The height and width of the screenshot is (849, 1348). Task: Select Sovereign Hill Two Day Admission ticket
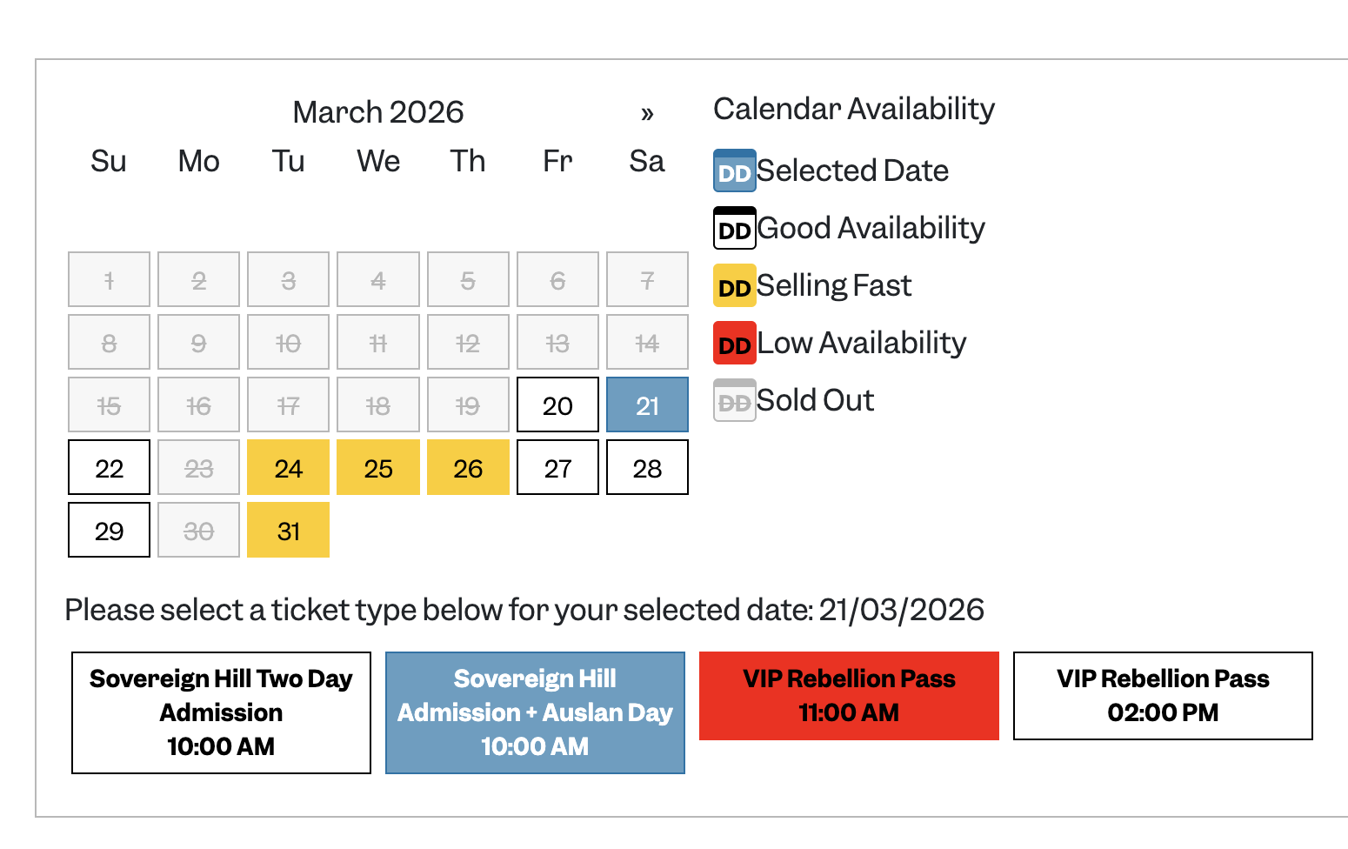221,712
